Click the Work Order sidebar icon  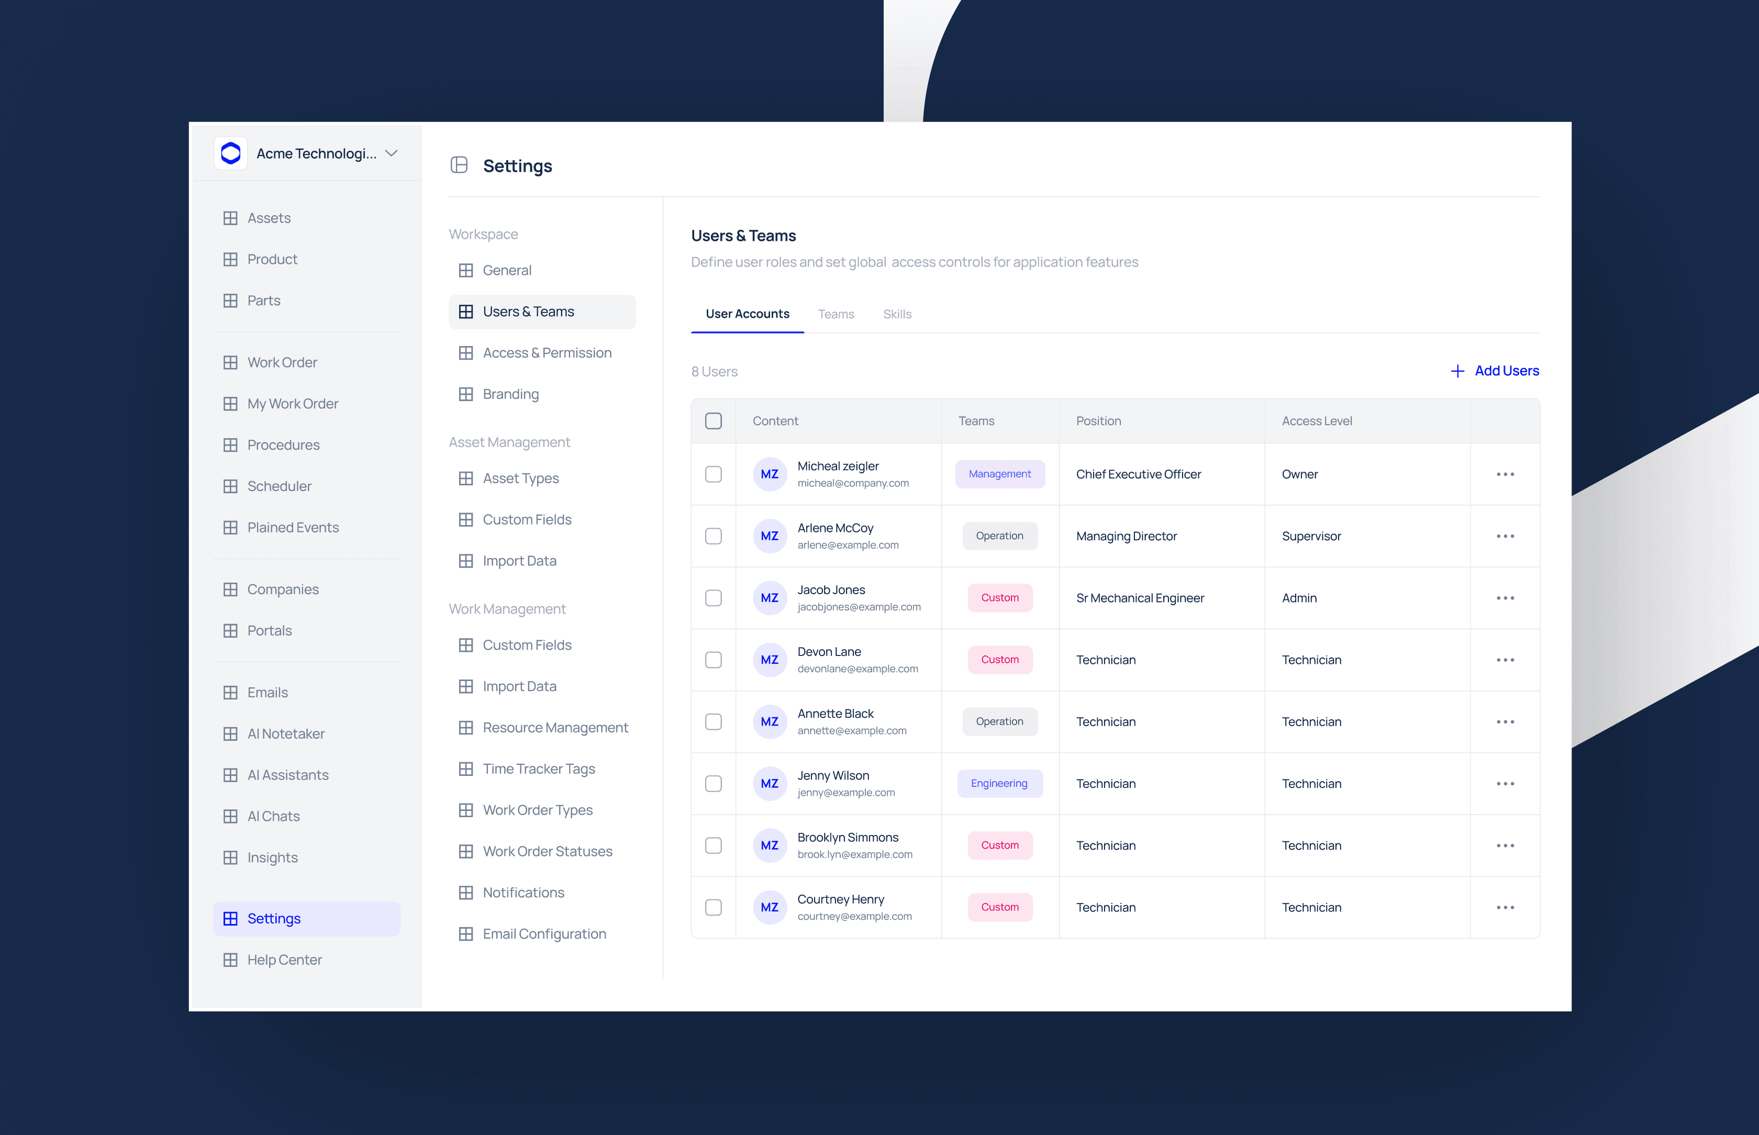coord(231,363)
